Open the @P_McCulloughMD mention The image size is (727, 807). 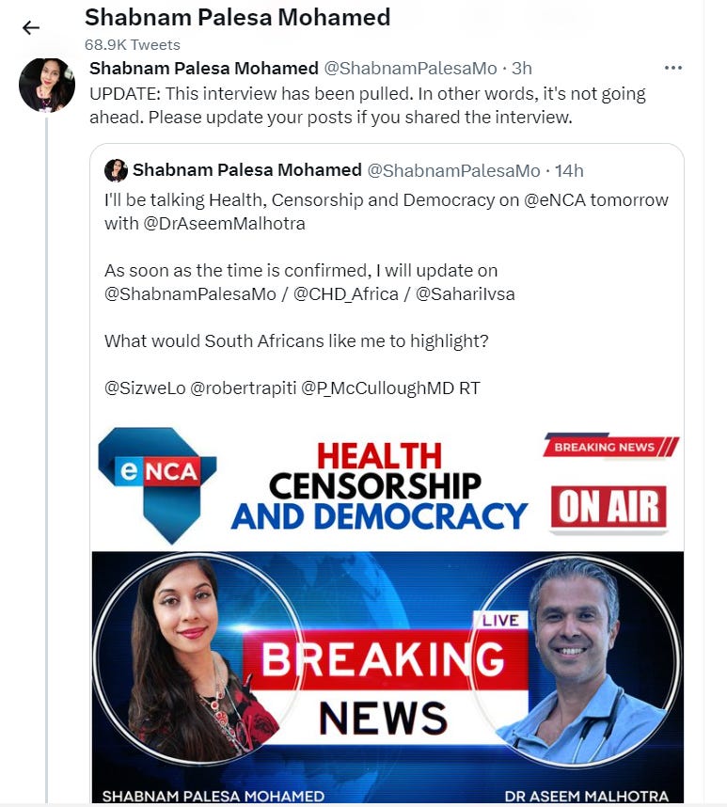(x=378, y=388)
